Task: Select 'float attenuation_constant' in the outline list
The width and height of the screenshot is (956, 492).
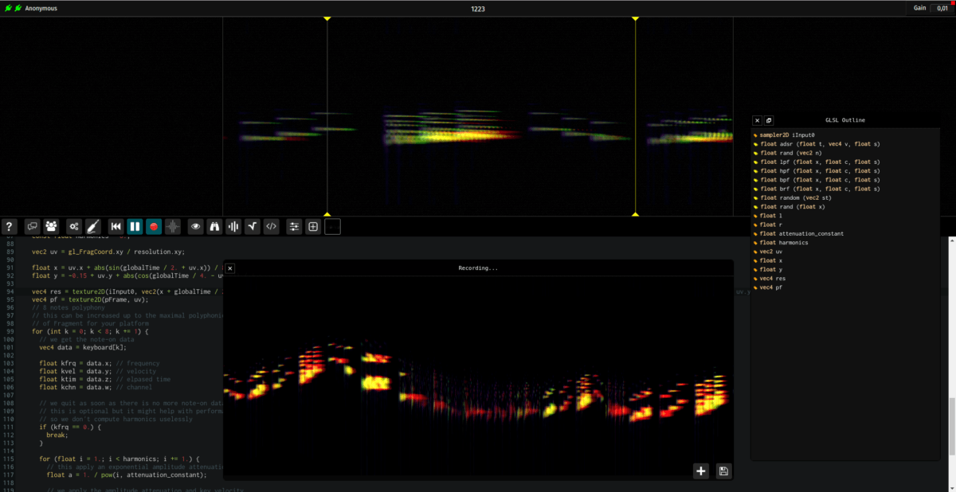Action: click(x=801, y=233)
